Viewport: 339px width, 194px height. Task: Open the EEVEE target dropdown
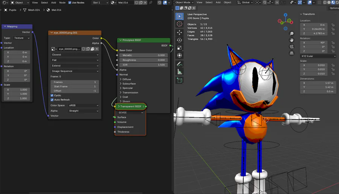[x=130, y=112]
